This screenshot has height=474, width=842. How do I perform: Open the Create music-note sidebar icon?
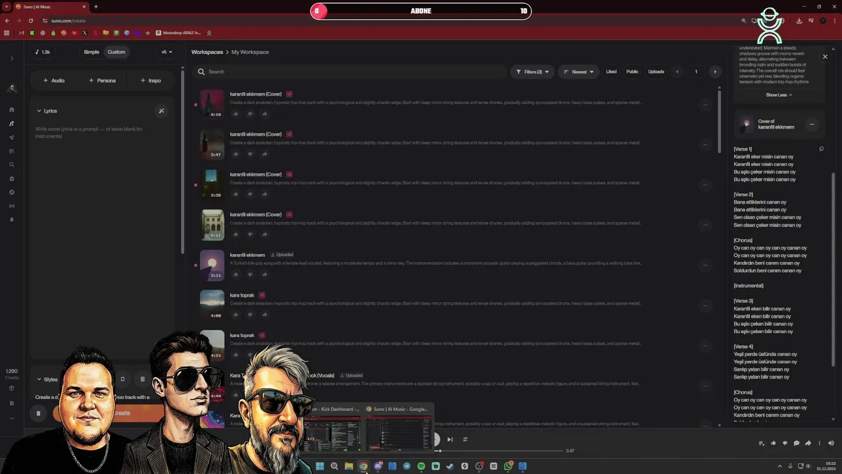(x=12, y=124)
